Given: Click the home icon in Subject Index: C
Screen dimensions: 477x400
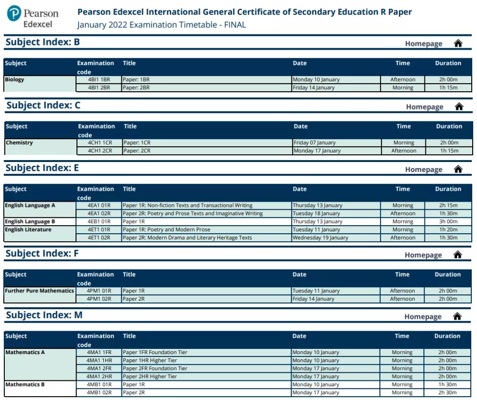Looking at the screenshot, I should pos(459,107).
